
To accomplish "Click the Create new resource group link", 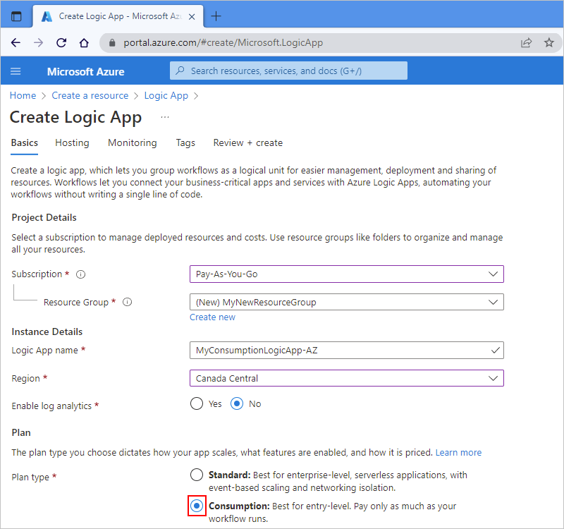I will tap(212, 317).
